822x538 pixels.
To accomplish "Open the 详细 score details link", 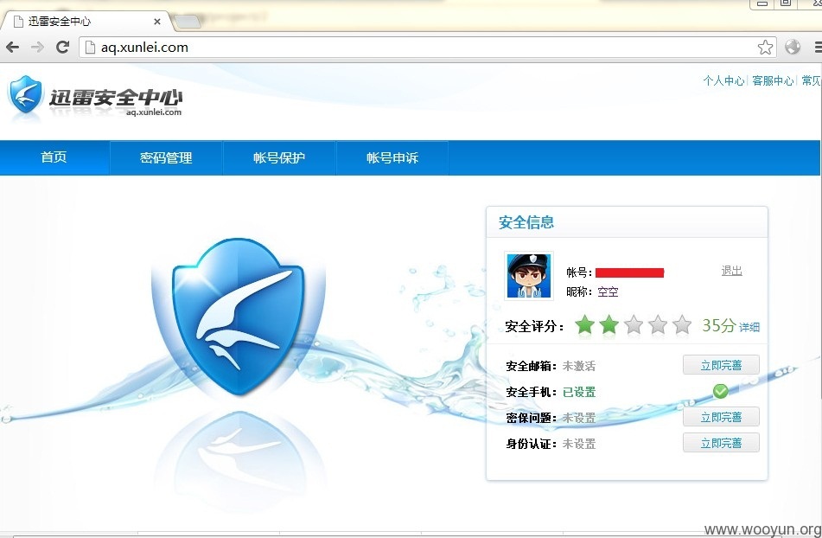I will [749, 327].
